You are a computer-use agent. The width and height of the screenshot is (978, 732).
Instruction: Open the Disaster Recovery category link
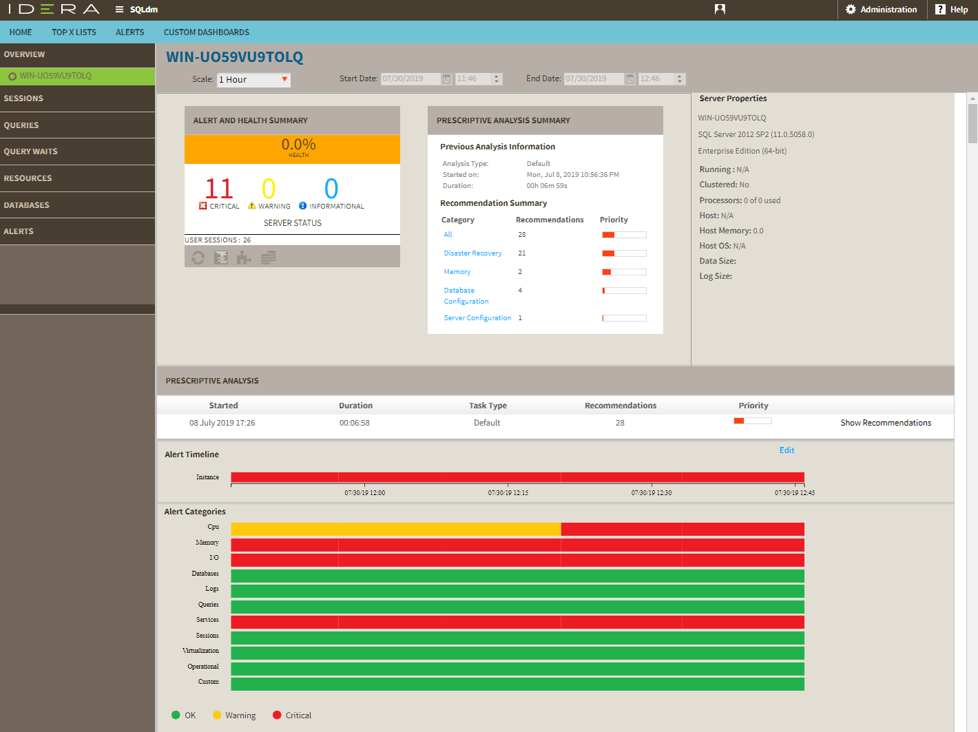472,253
